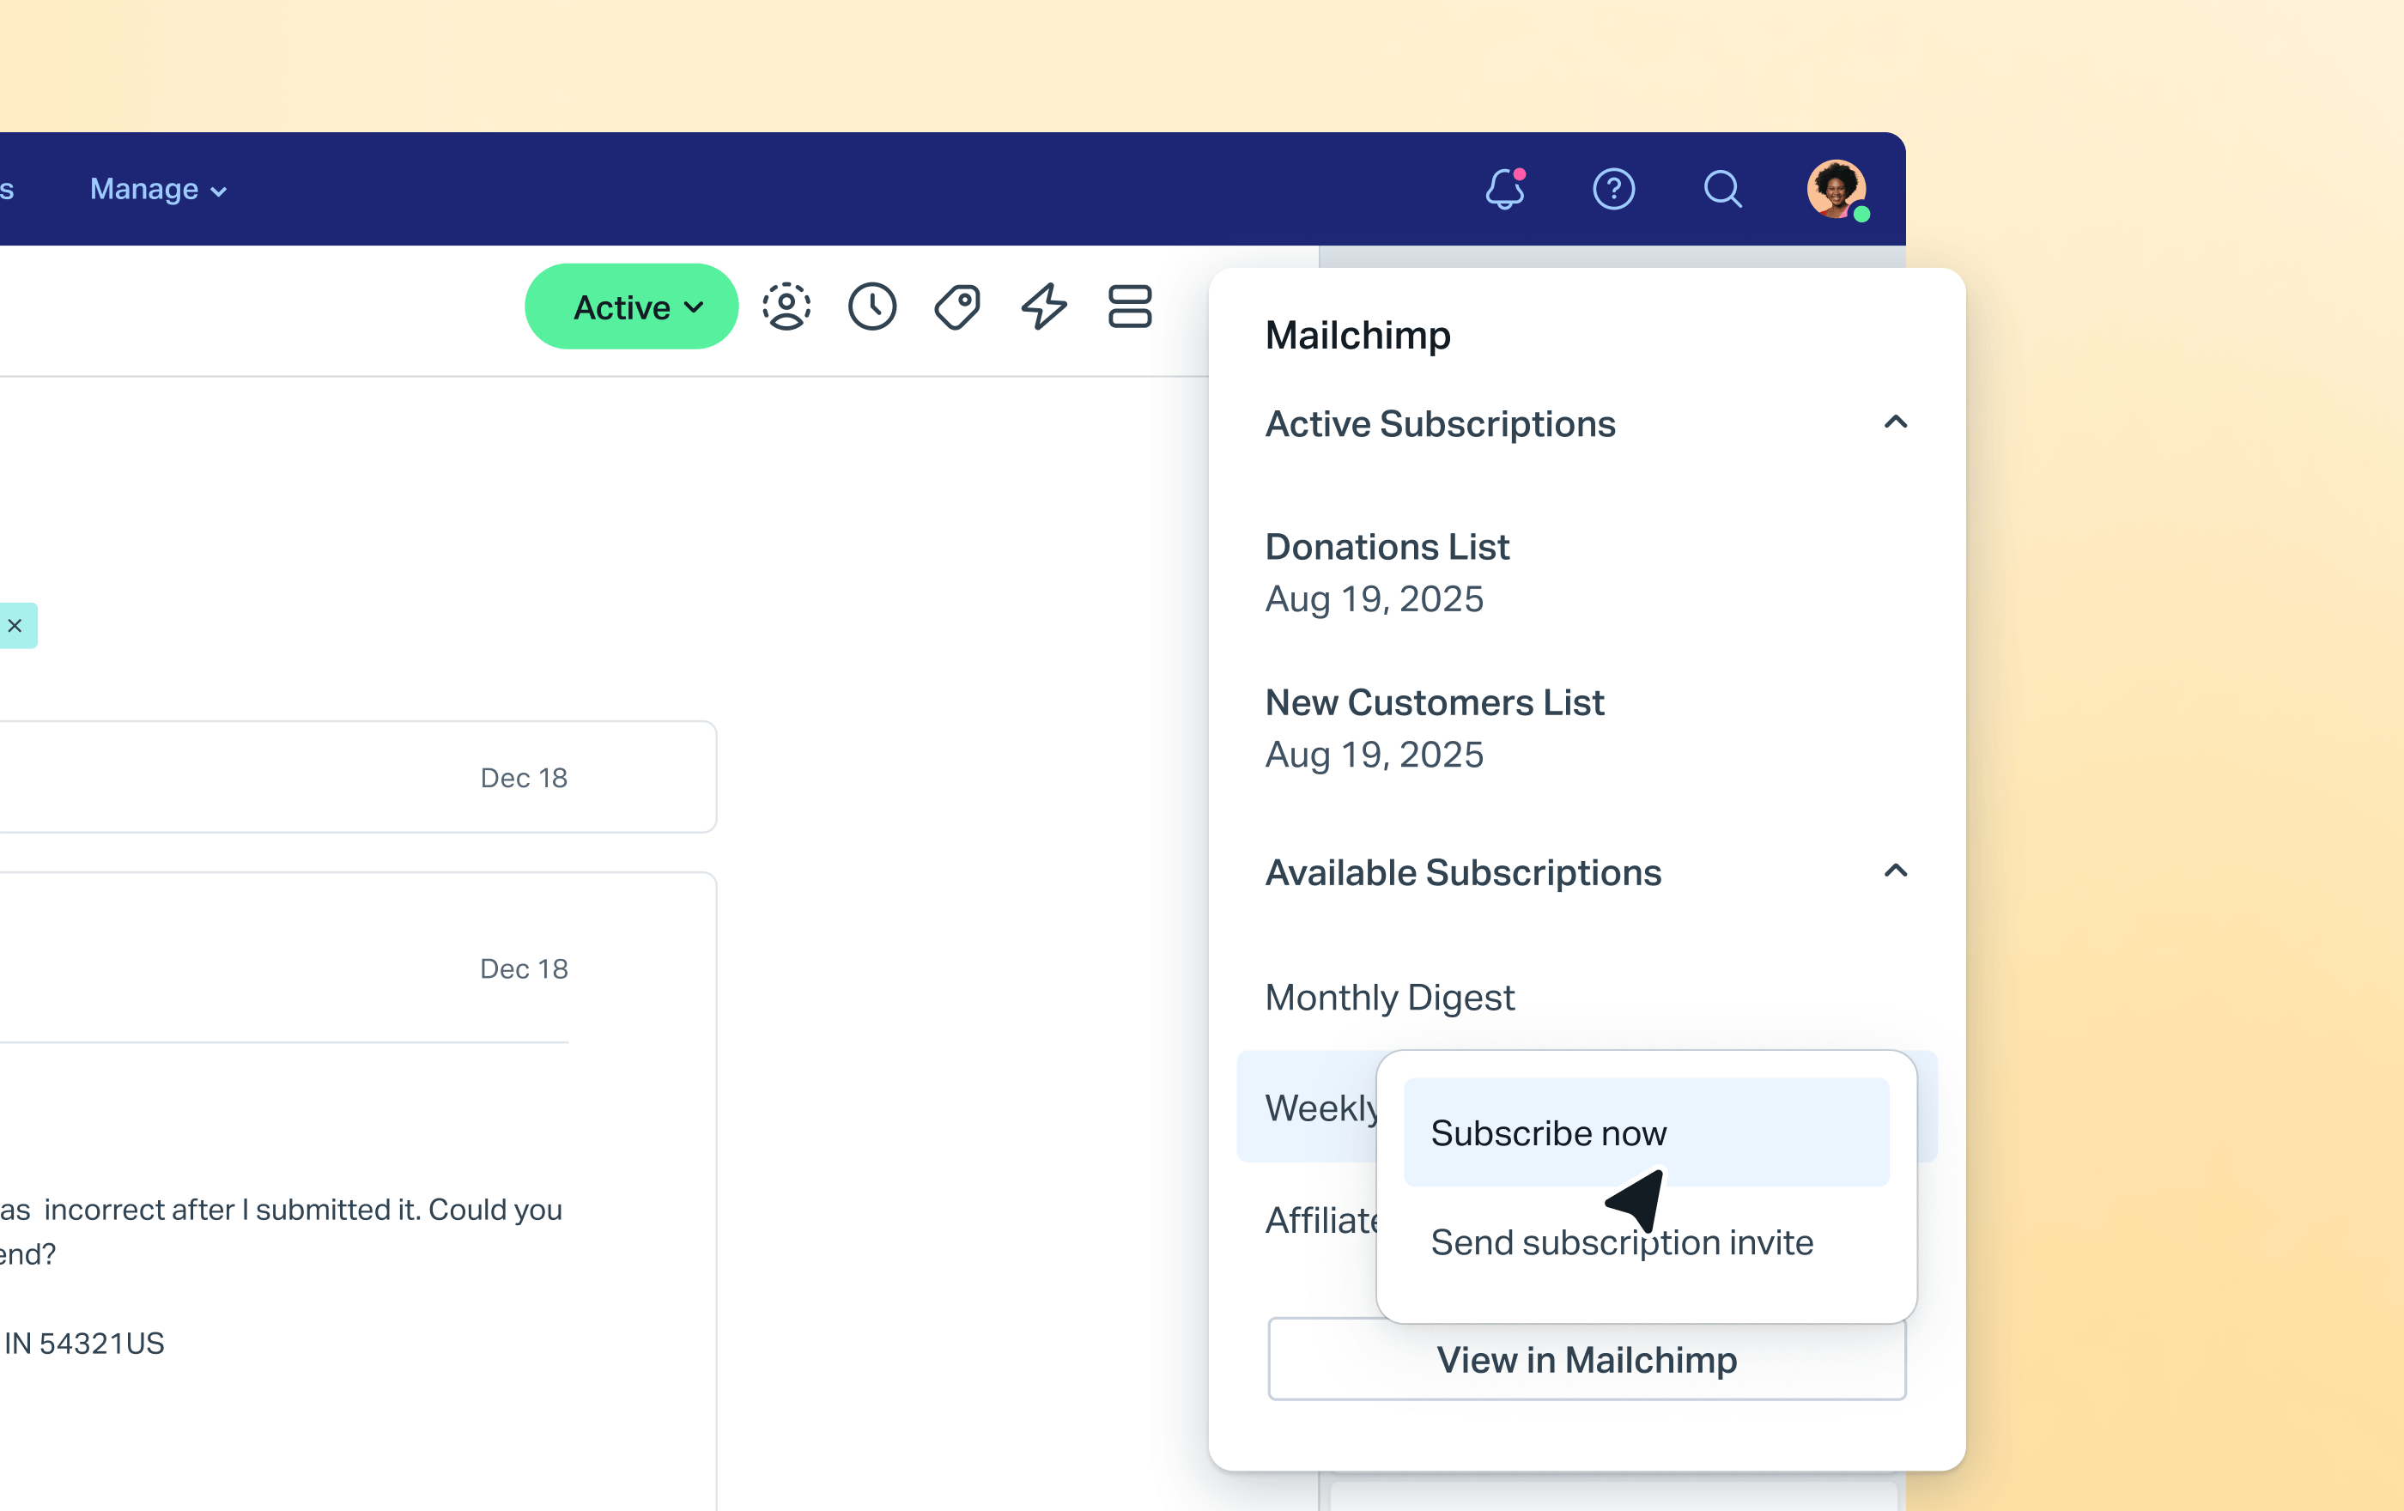The image size is (2404, 1511).
Task: Click the assign user icon
Action: coord(786,306)
